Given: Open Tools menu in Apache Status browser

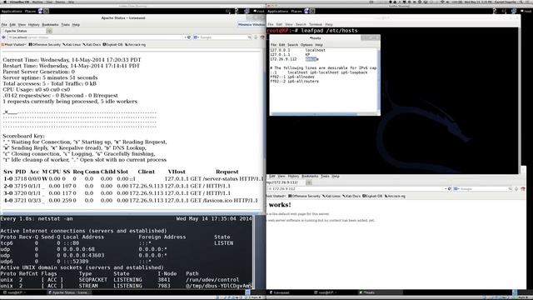Looking at the screenshot, I should tap(65, 24).
